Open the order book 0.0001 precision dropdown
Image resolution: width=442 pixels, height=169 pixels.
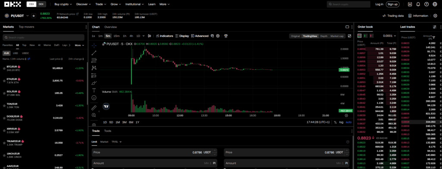point(389,36)
